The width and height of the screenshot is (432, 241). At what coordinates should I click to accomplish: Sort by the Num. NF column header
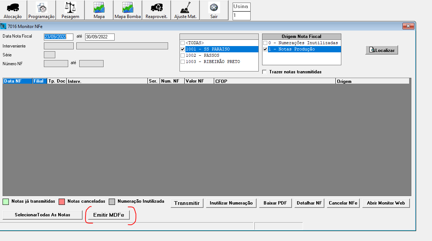[x=172, y=81]
